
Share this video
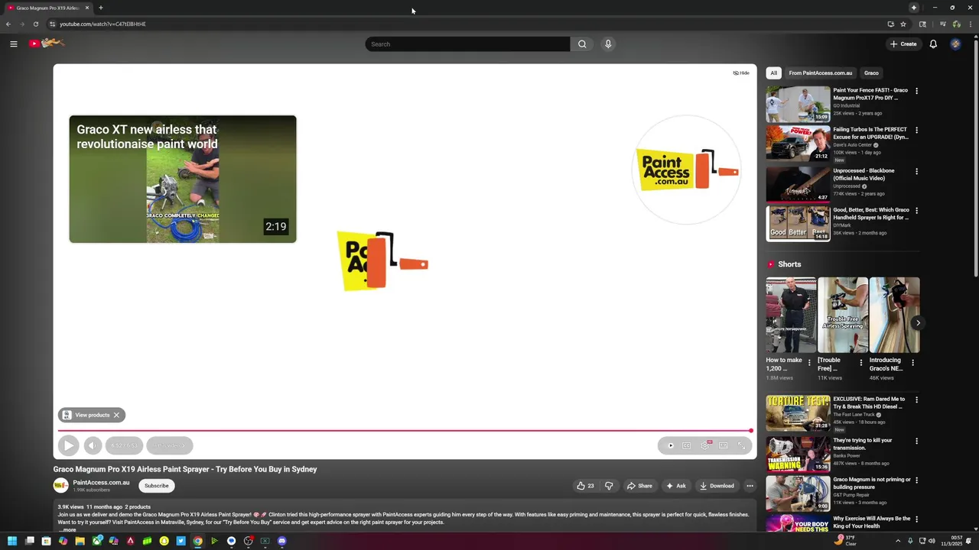639,486
